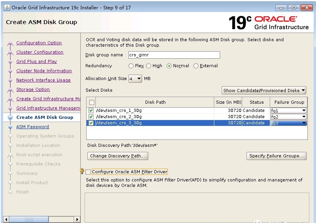Viewport: 316px width, 223px height.
Task: Select the External redundancy option
Action: tap(196, 66)
